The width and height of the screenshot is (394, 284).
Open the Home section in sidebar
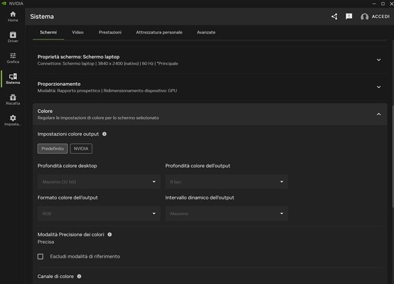coord(13,17)
